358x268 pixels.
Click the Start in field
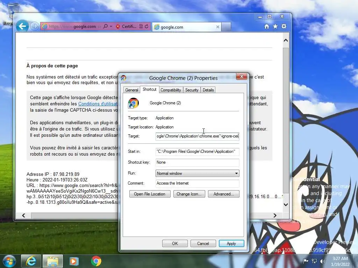pyautogui.click(x=197, y=151)
